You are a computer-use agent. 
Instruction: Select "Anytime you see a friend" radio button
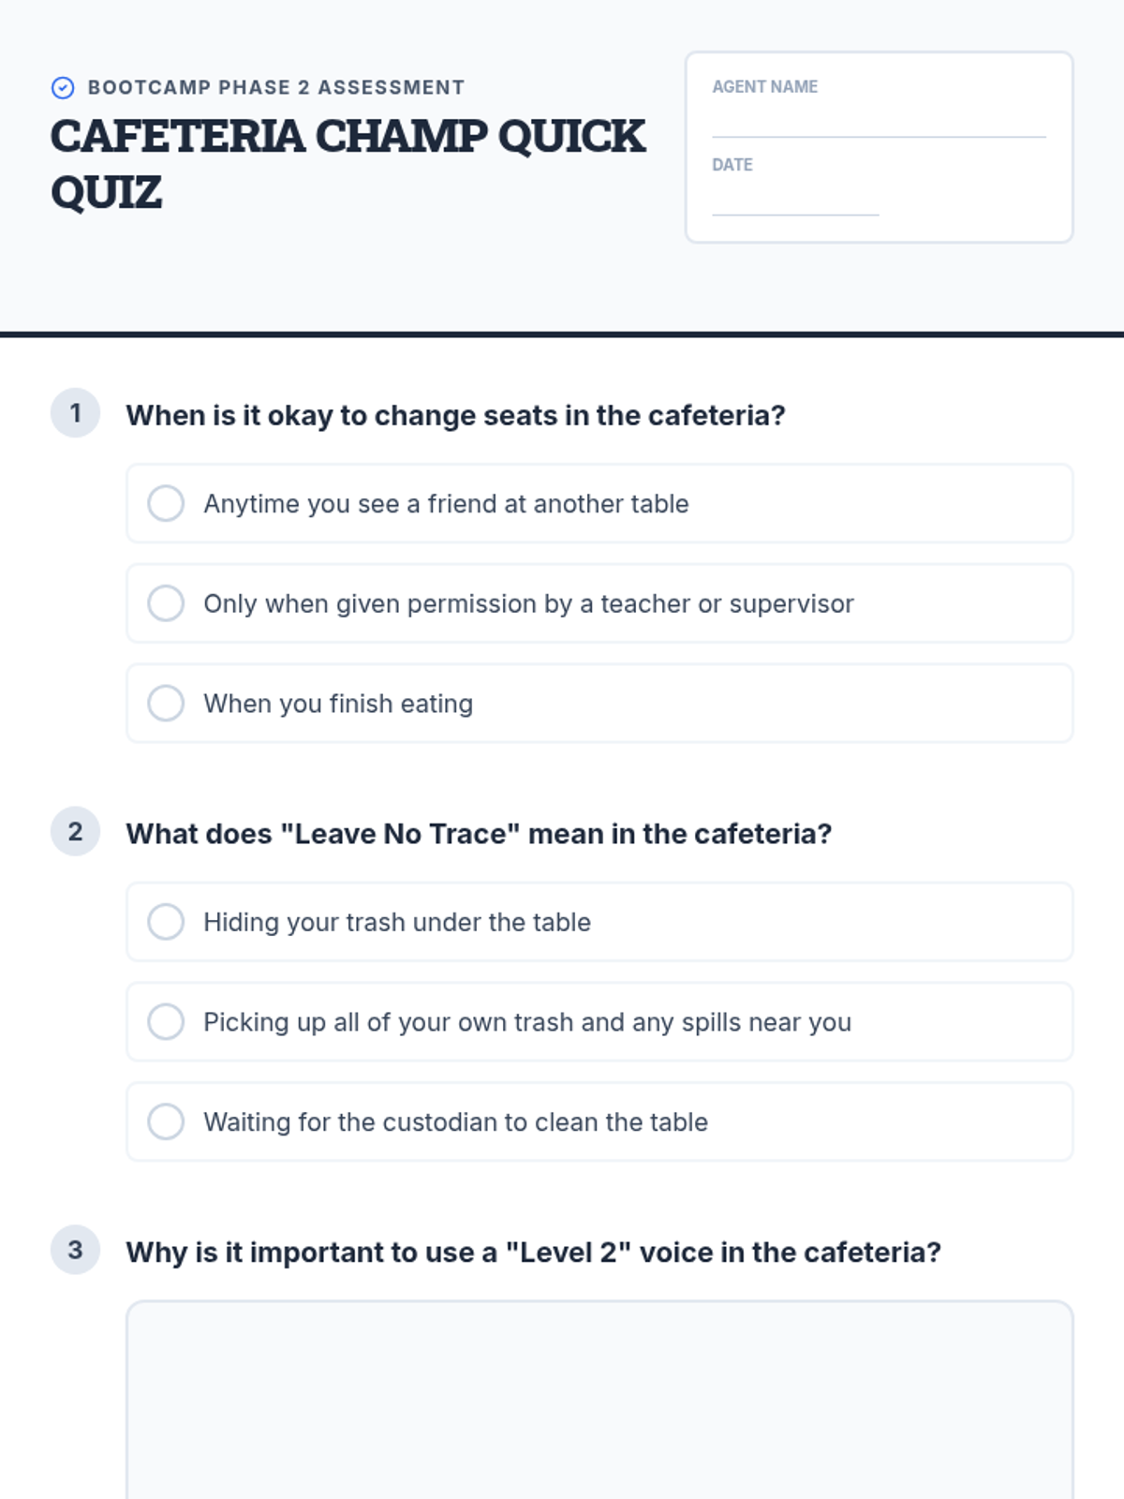coord(166,503)
